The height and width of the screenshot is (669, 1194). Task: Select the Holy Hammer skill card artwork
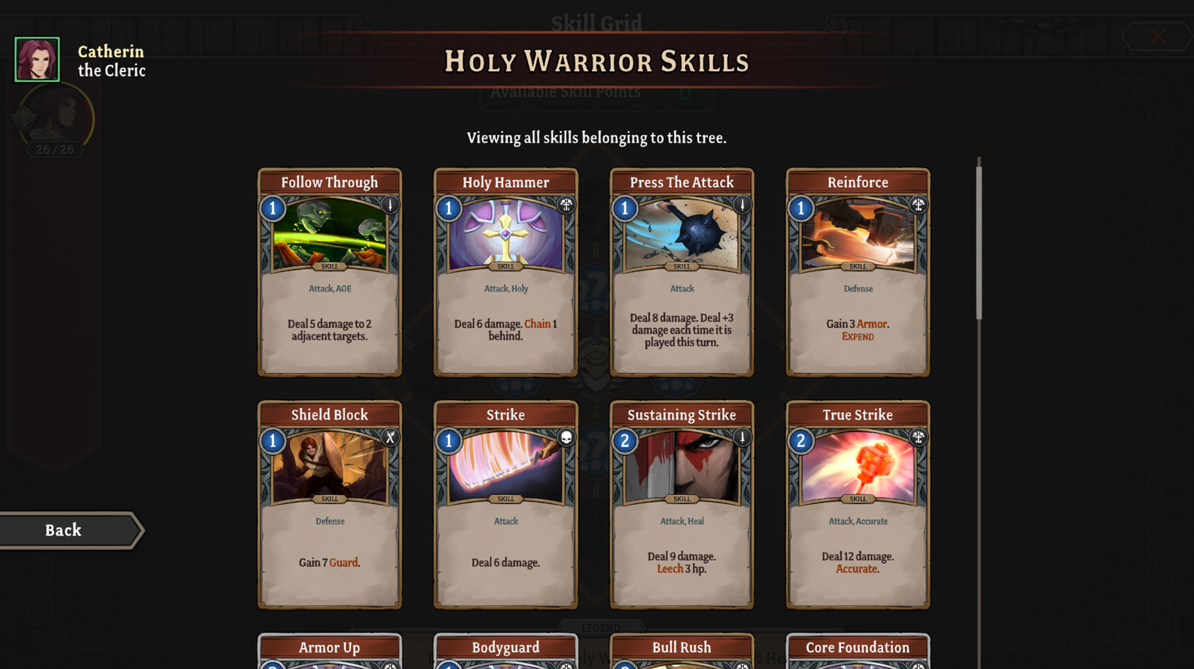pos(506,234)
